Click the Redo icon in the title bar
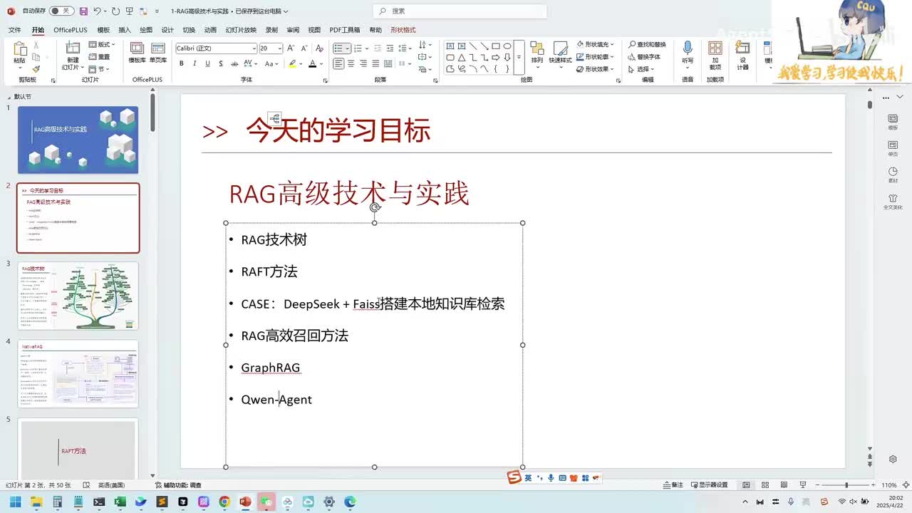The image size is (912, 513). [115, 11]
